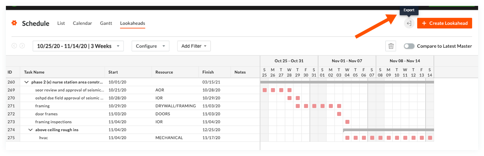Collapse phase 2 nurse station row
This screenshot has width=484, height=156.
click(x=27, y=82)
